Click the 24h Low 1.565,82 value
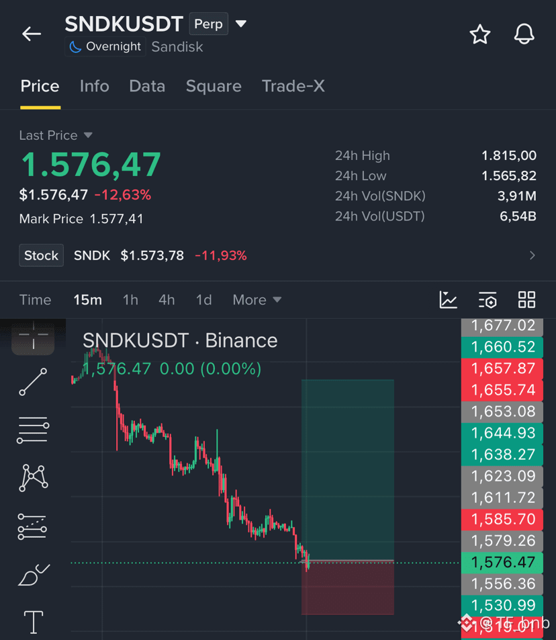The height and width of the screenshot is (640, 556). point(509,176)
